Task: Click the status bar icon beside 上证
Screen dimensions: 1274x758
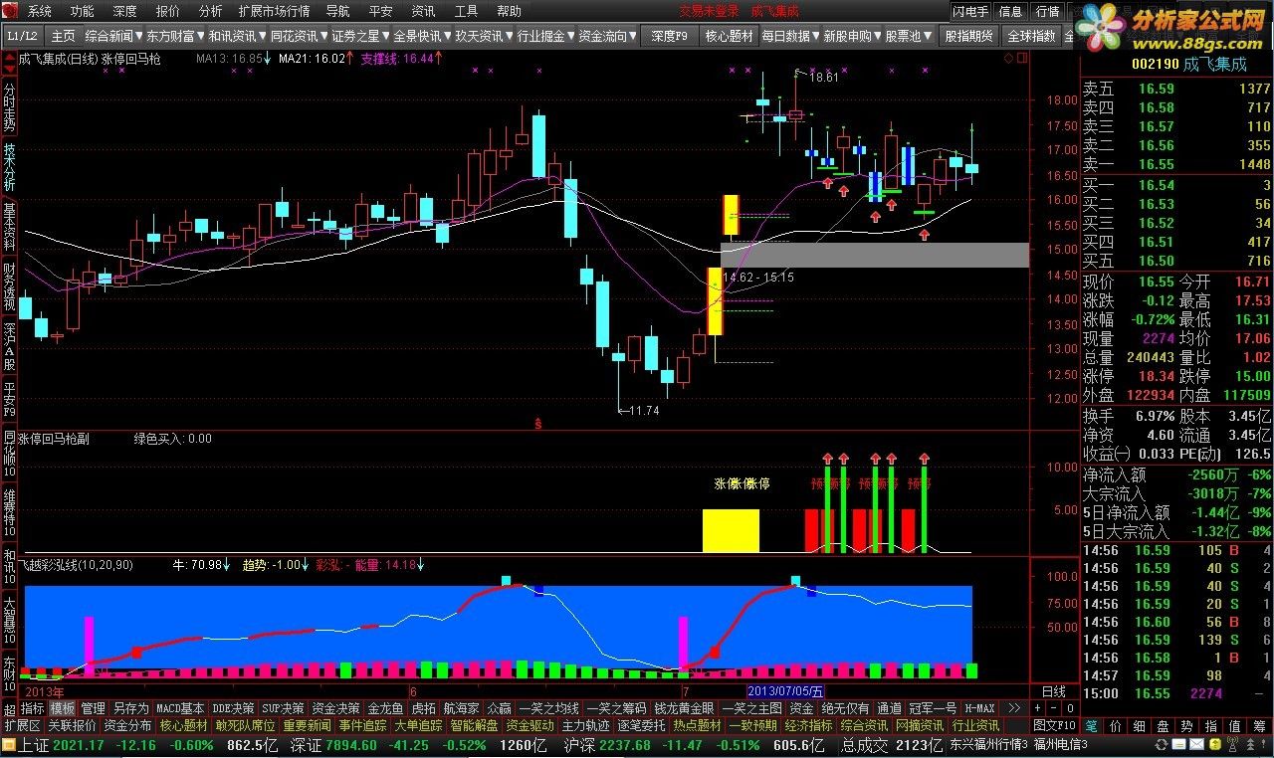Action: (9, 745)
